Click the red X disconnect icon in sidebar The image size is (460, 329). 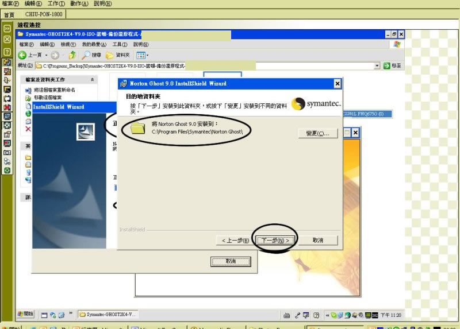[x=7, y=107]
